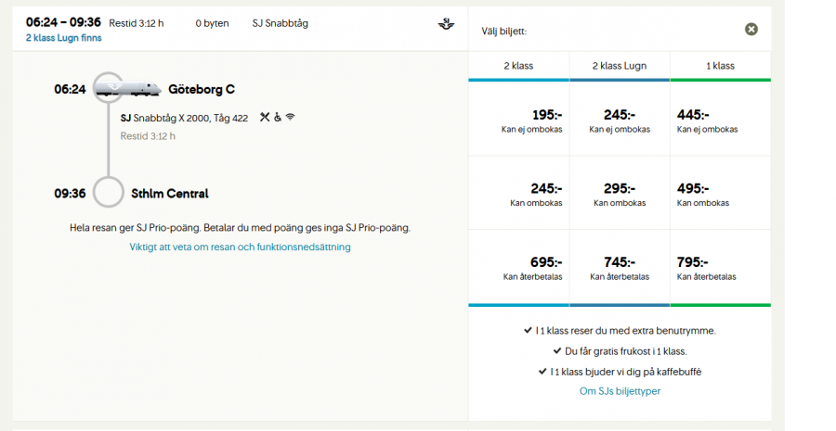The image size is (836, 431).
Task: Click the 1 klass column header
Action: 720,66
